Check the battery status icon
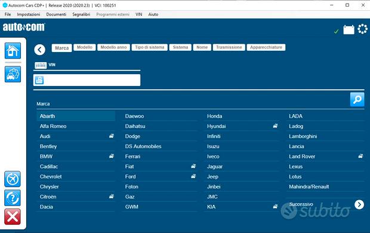 coord(349,30)
